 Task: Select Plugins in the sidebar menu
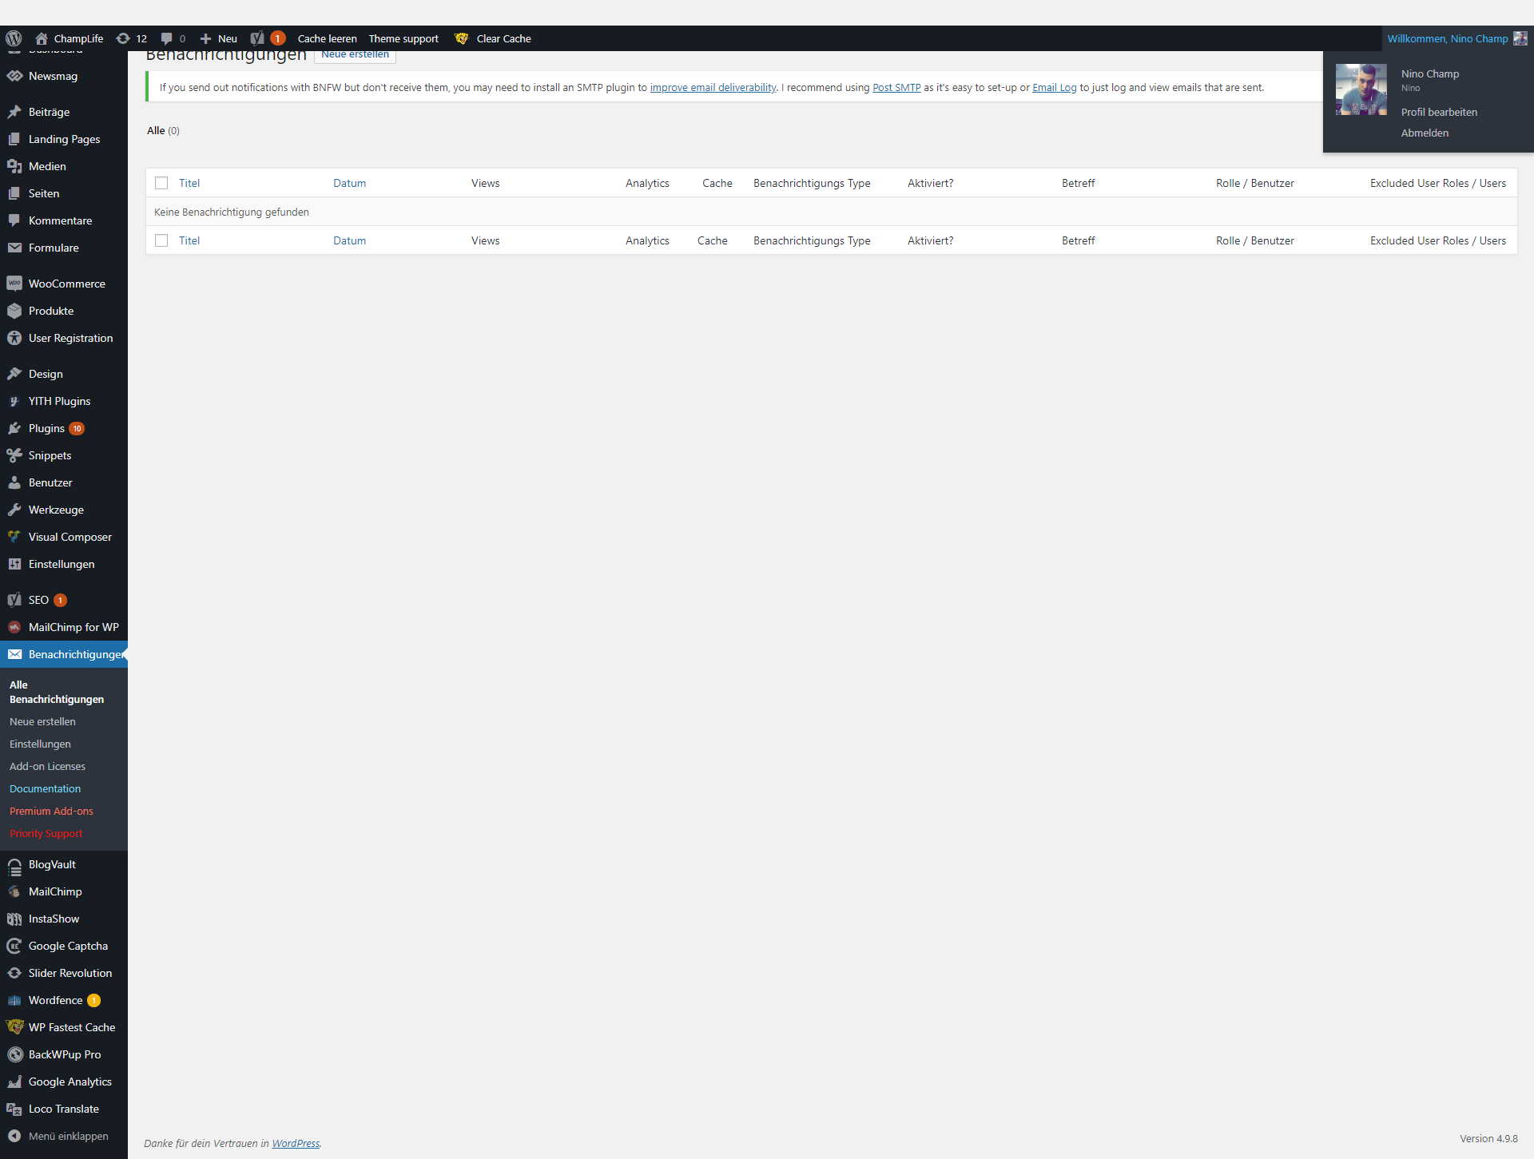pos(46,428)
